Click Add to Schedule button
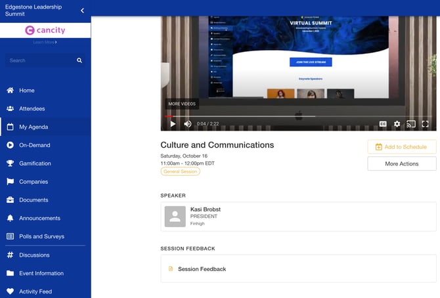This screenshot has width=440, height=298. [401, 147]
